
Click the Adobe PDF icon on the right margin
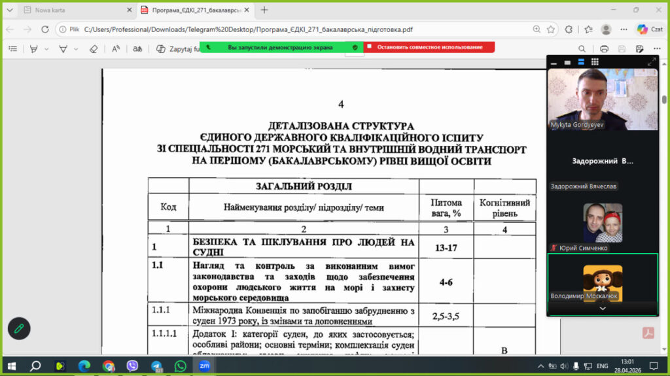(648, 333)
